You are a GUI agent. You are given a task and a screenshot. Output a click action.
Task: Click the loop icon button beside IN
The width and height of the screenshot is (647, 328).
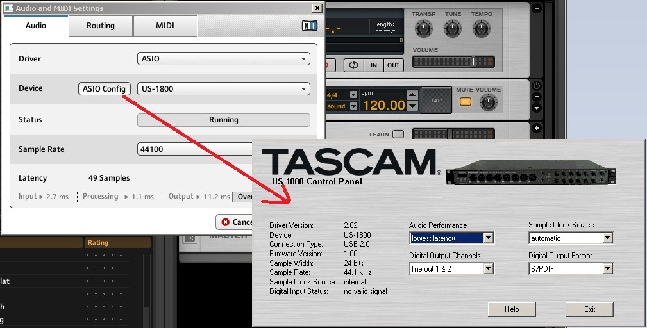point(353,65)
